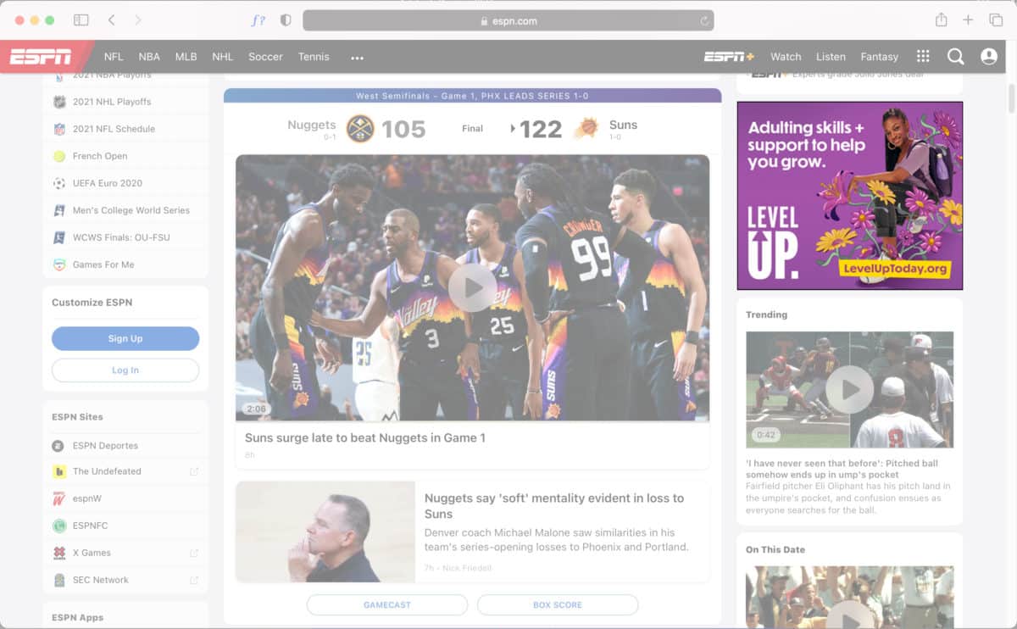Viewport: 1017px width, 629px height.
Task: Open the BOX SCORE button
Action: pos(557,605)
